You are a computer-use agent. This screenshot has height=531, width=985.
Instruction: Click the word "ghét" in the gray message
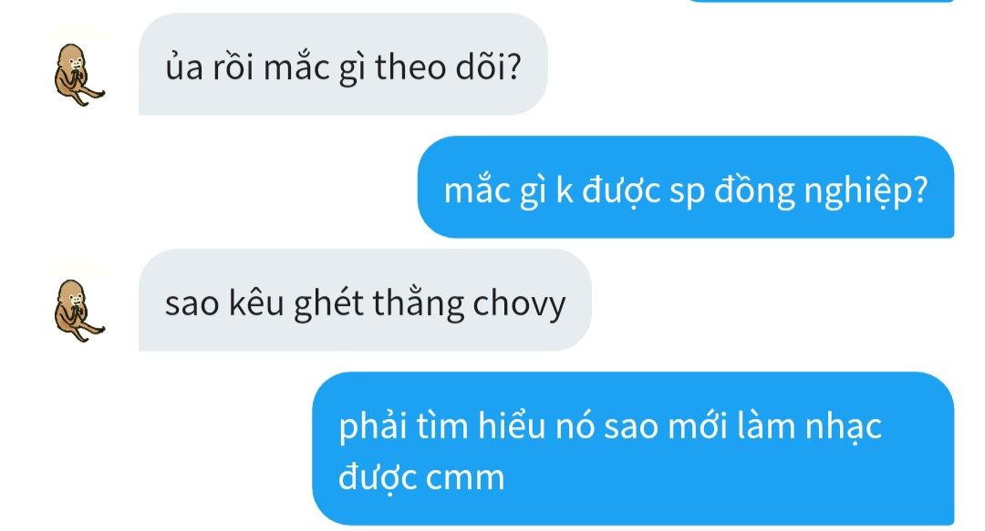coord(328,304)
